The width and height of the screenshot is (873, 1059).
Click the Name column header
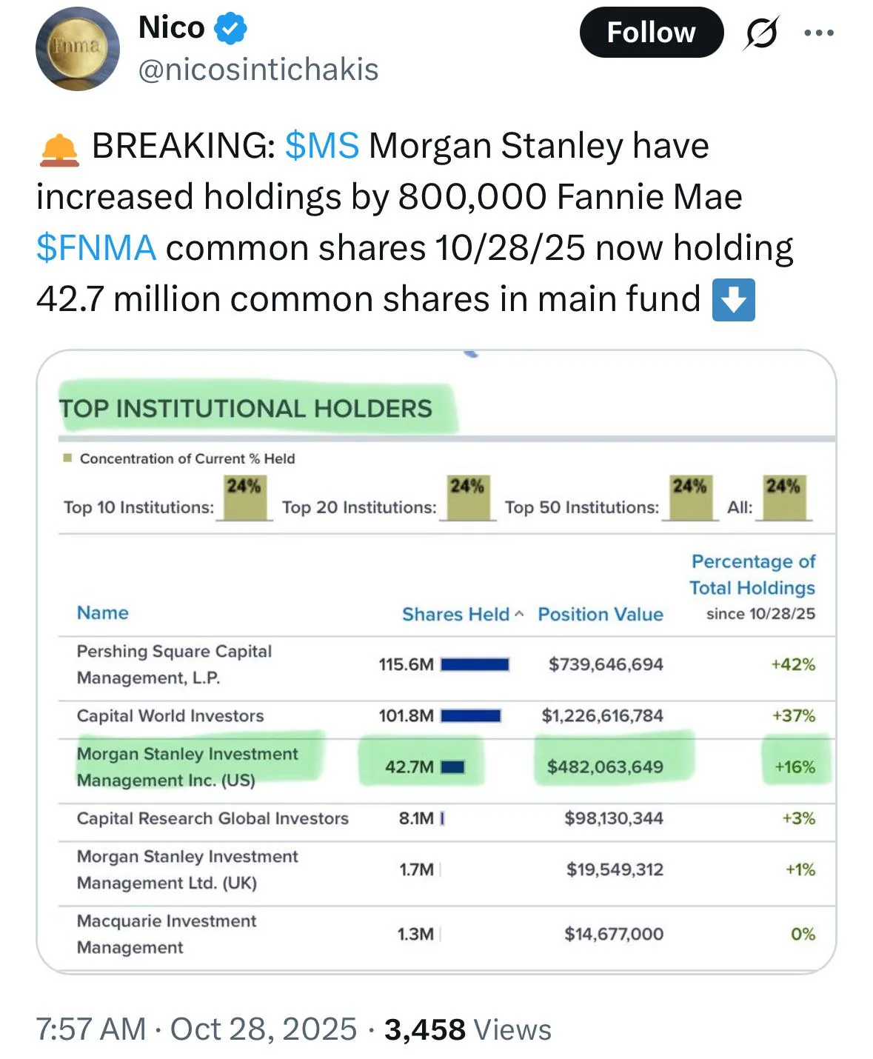pos(102,613)
